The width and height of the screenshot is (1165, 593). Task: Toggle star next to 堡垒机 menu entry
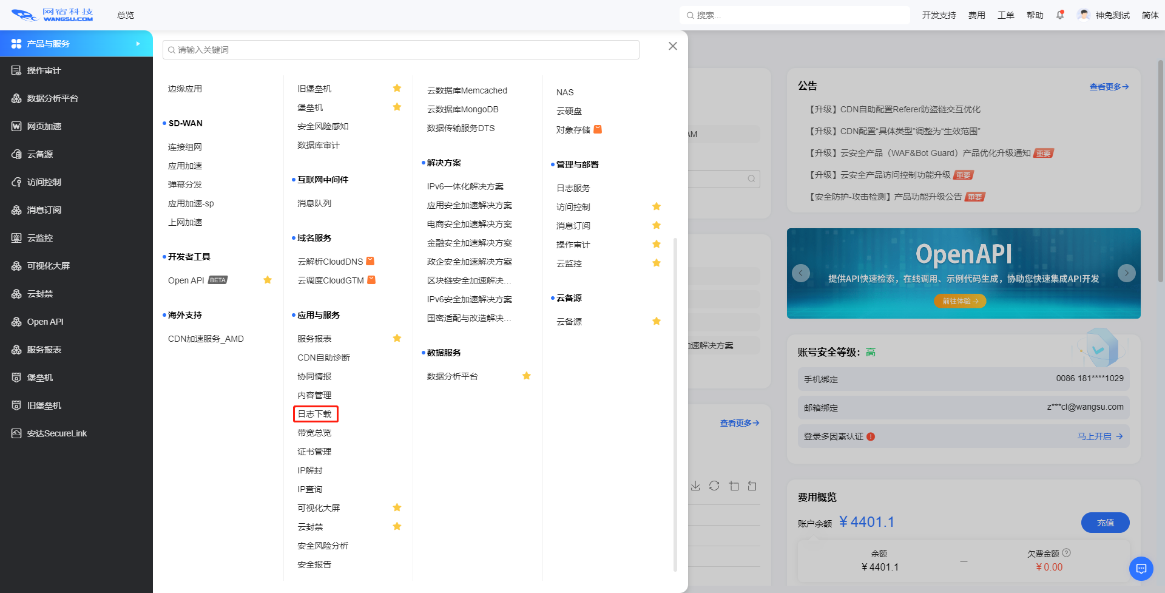397,107
